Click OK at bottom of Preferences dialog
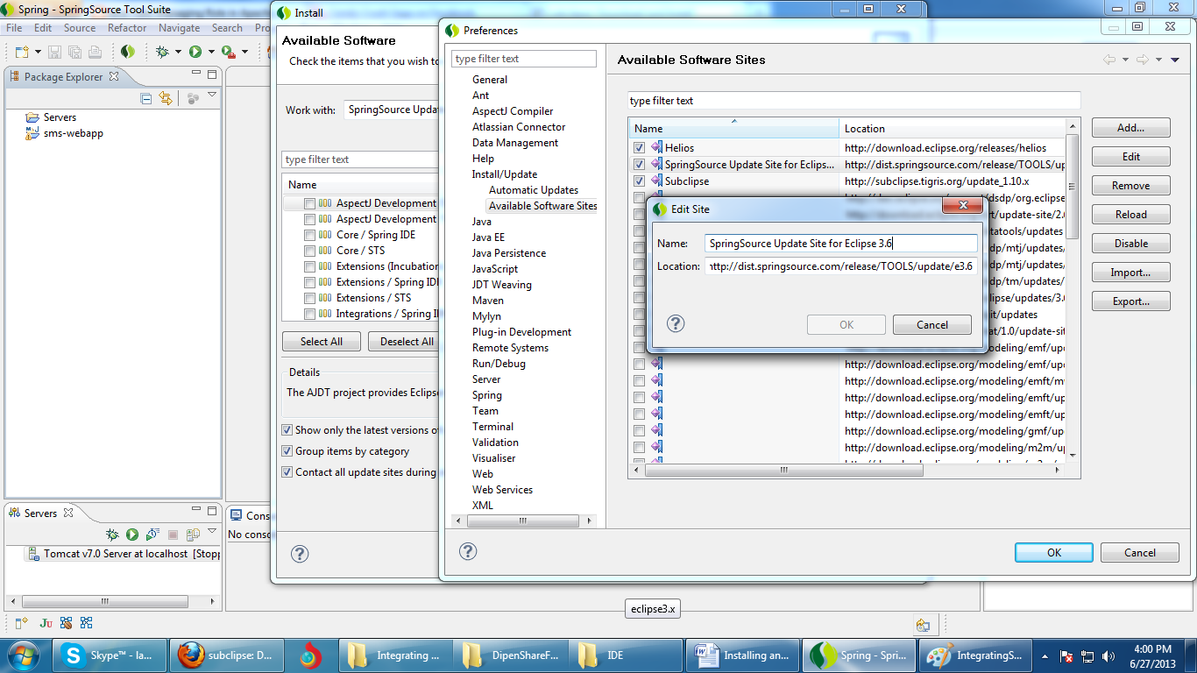 pos(1053,553)
